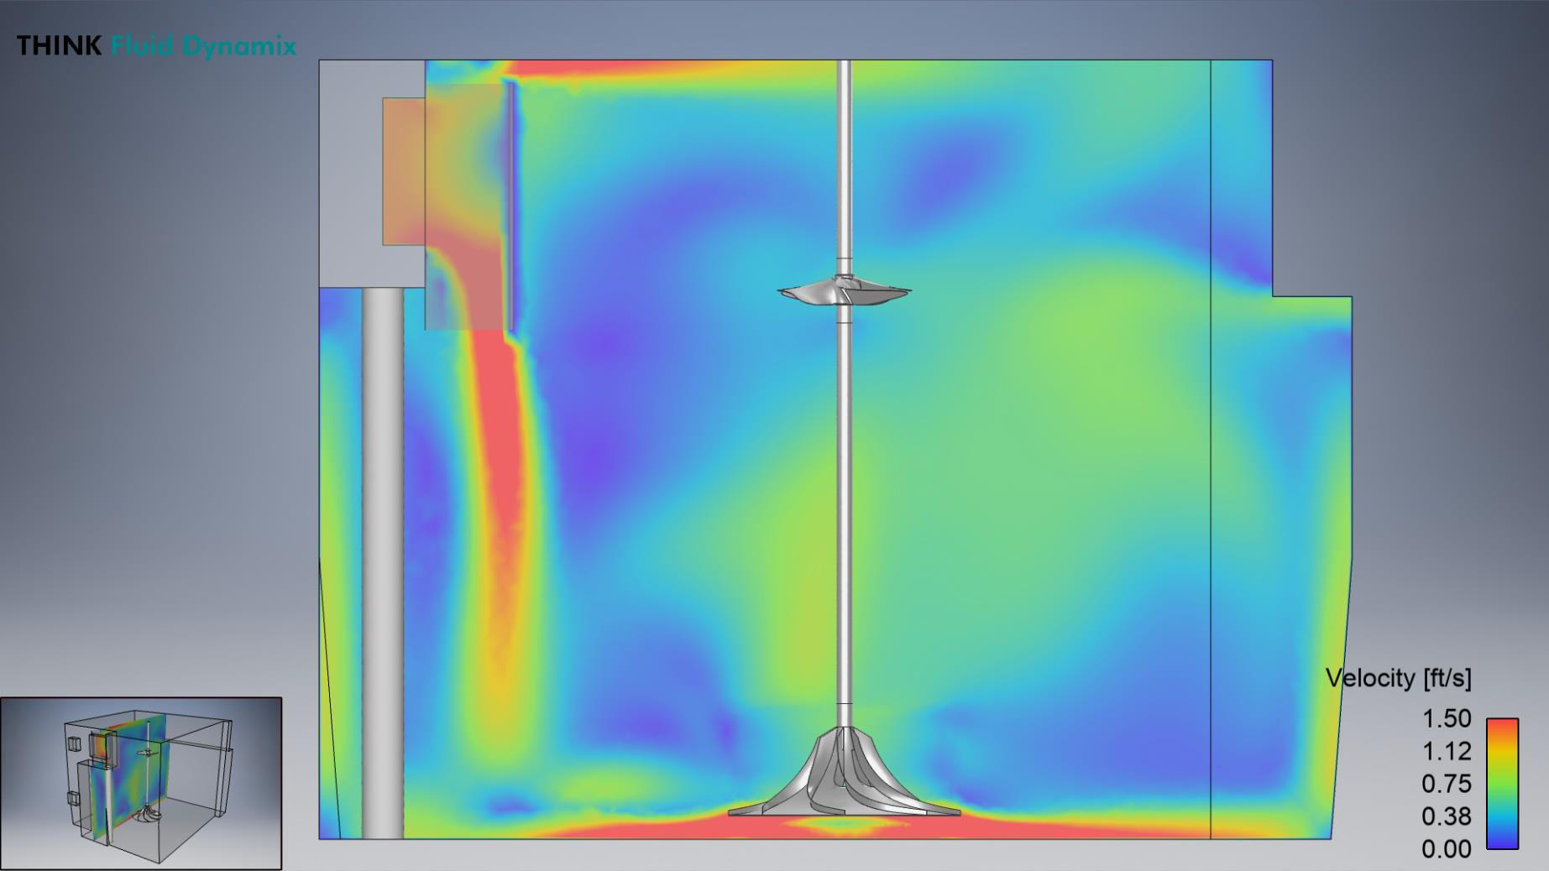Click the velocity color scale bar
The width and height of the screenshot is (1549, 871).
click(1502, 783)
